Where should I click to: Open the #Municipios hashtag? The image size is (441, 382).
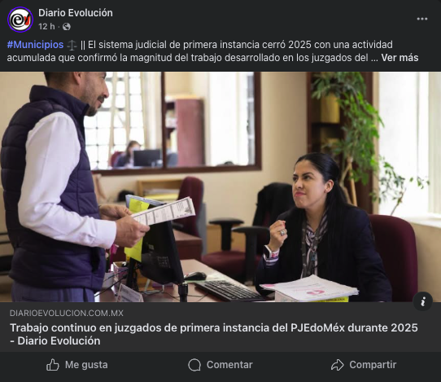tap(35, 45)
